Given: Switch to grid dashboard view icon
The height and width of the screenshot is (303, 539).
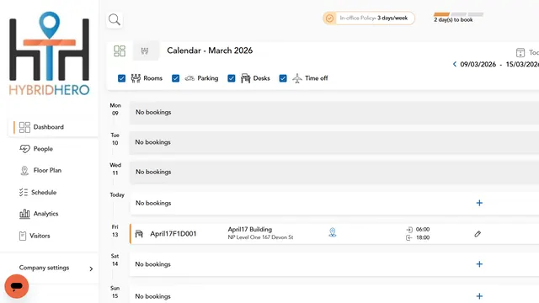Looking at the screenshot, I should (x=120, y=50).
